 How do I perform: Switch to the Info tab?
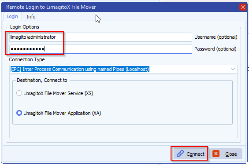tap(31, 17)
